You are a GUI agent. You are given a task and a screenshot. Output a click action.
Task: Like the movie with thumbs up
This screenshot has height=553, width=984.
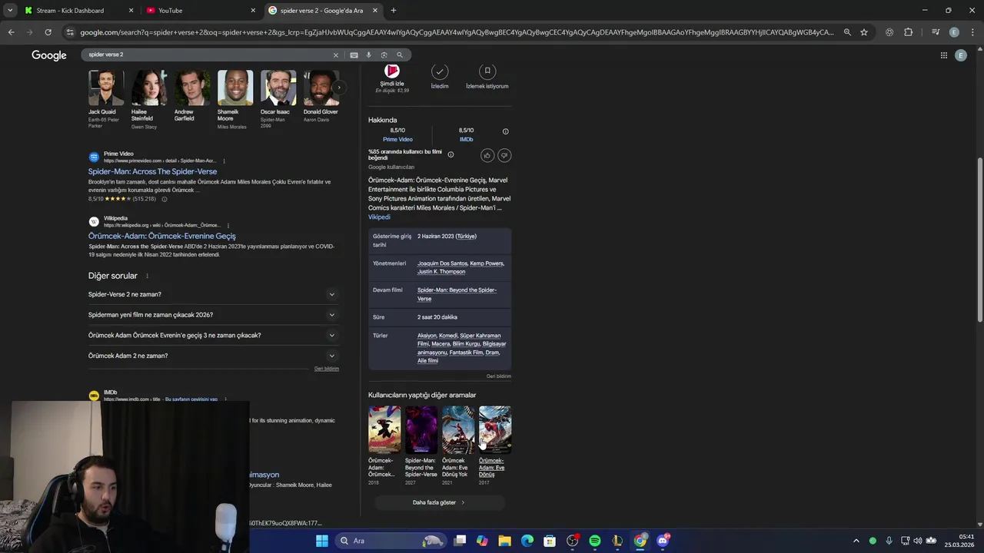point(487,155)
